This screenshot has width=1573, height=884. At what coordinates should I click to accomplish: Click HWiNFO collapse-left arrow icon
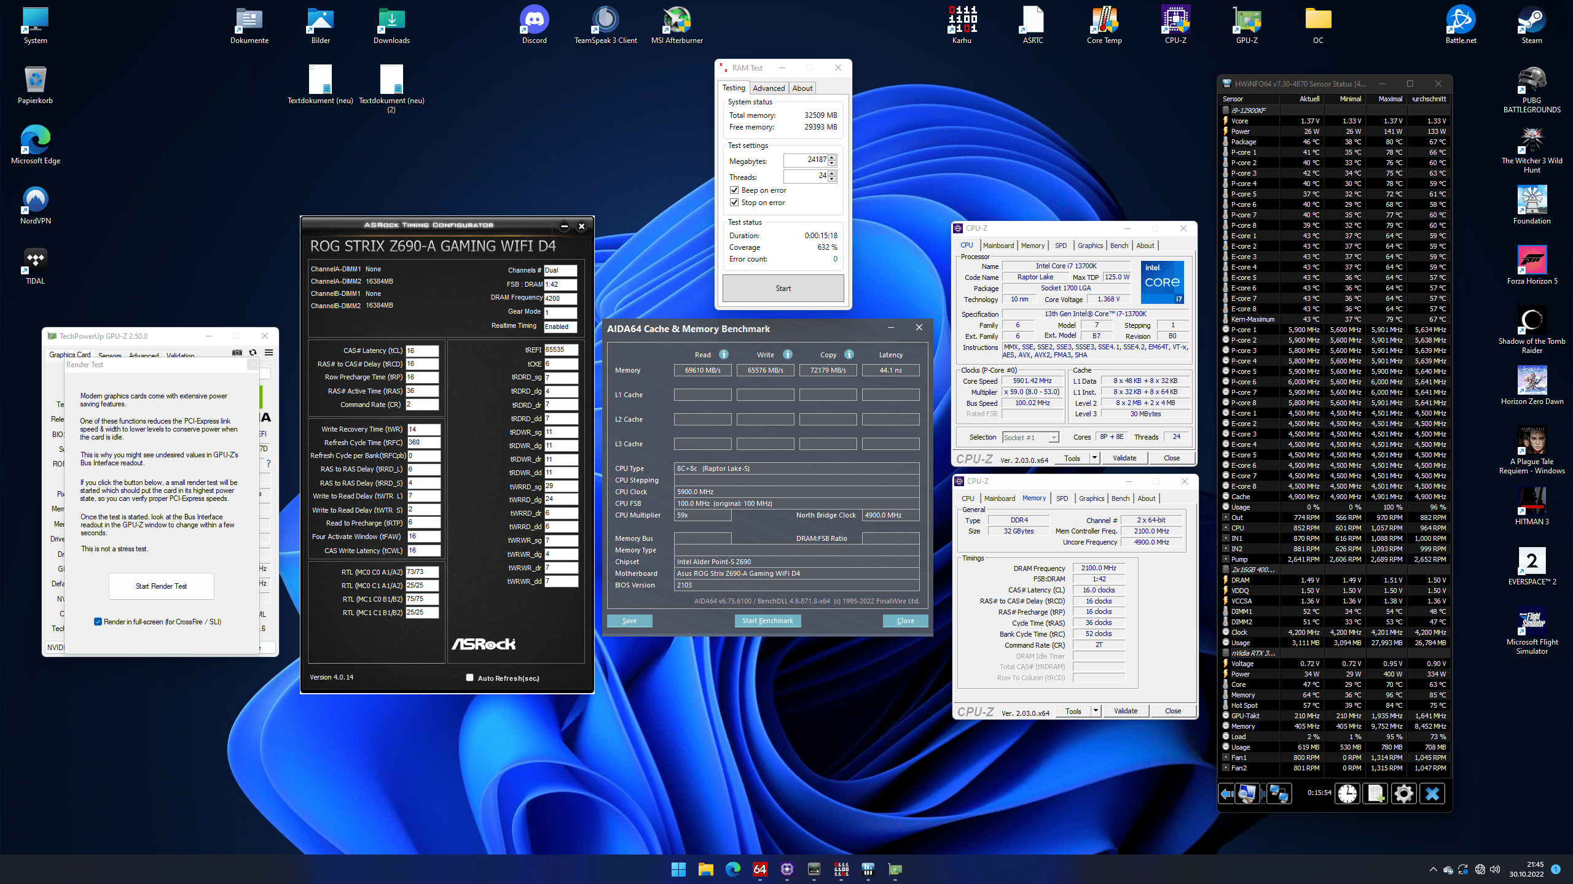pyautogui.click(x=1226, y=794)
